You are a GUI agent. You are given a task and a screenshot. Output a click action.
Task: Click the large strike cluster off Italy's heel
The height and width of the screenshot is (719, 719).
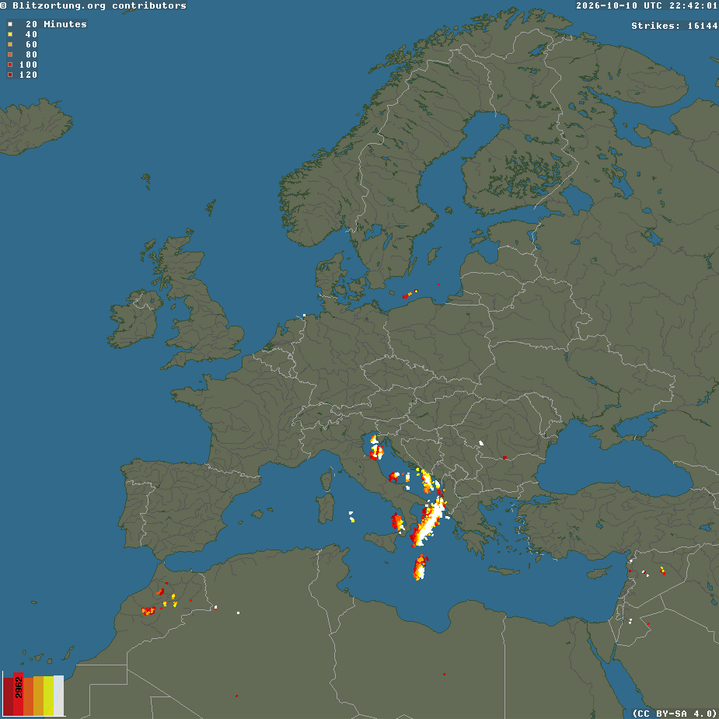pos(428,522)
